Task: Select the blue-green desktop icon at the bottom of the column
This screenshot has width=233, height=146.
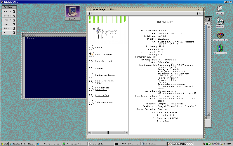Action: pyautogui.click(x=220, y=49)
